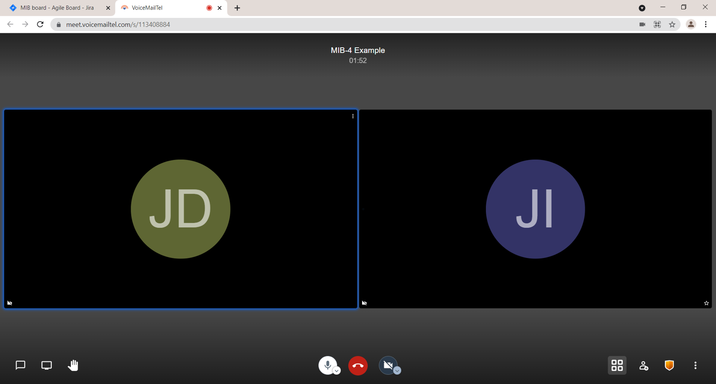
Task: Mute the microphone
Action: [x=327, y=365]
